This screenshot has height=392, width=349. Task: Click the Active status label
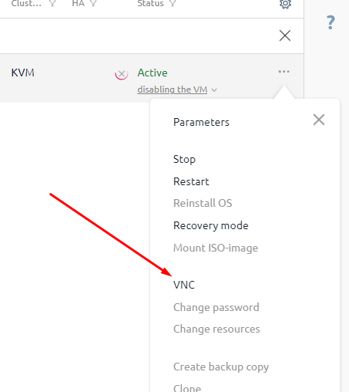pyautogui.click(x=153, y=73)
